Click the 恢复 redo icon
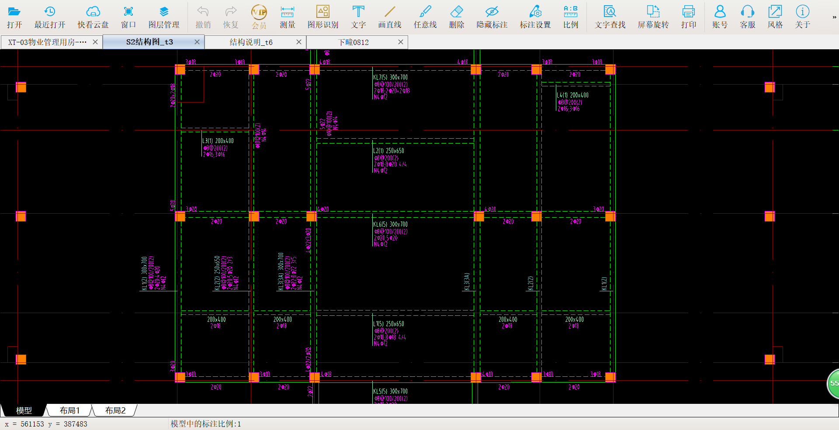The image size is (839, 430). (231, 17)
